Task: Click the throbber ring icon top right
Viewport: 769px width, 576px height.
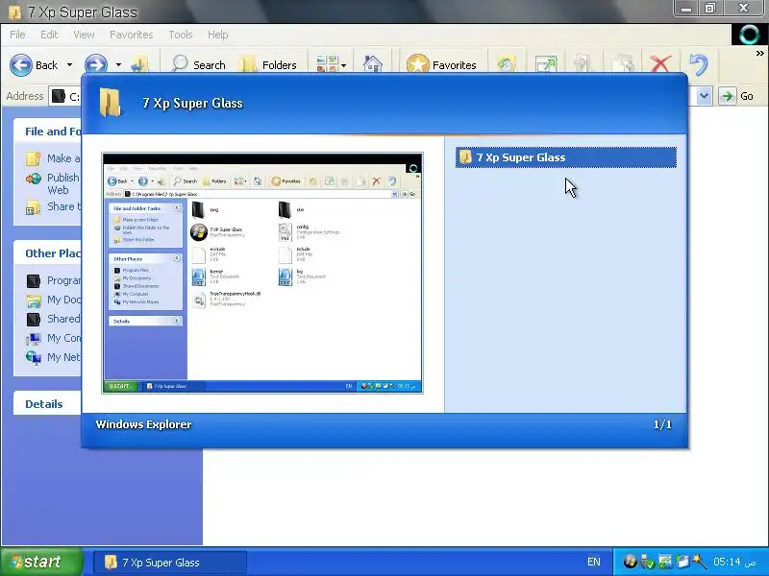Action: pyautogui.click(x=750, y=35)
